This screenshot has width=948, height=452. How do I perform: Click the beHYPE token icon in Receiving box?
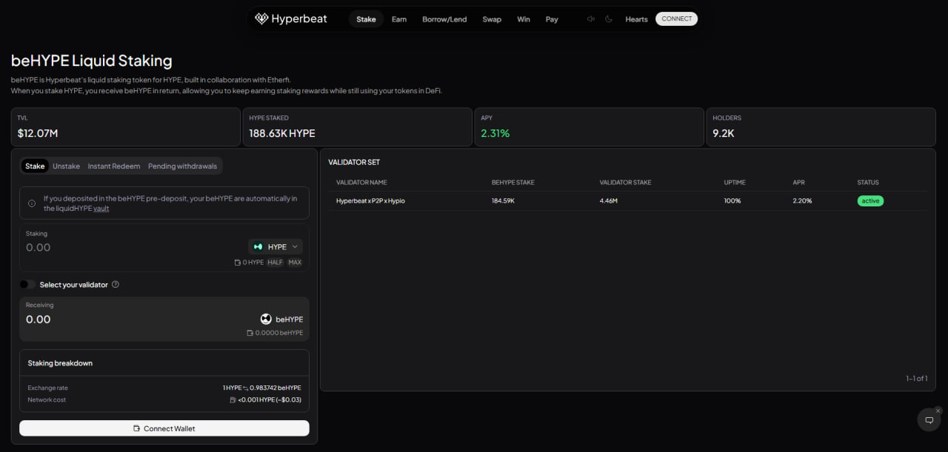tap(266, 319)
